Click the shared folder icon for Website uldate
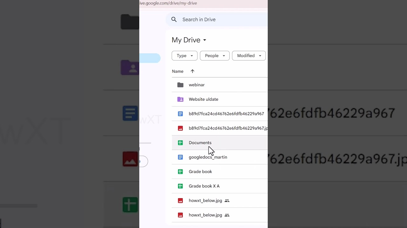The image size is (407, 228). [180, 99]
